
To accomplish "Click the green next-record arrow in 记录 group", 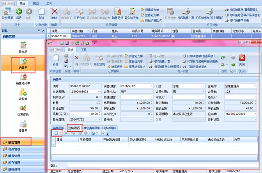I will pos(233,64).
